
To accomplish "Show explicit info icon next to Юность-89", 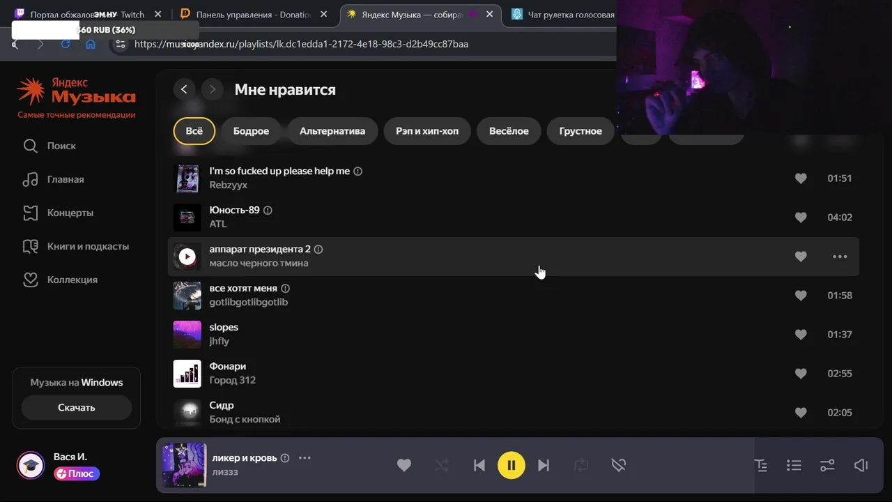I will tap(268, 210).
